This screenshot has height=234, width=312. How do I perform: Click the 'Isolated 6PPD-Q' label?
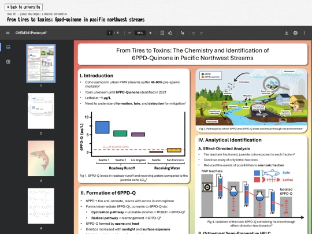[x=286, y=191]
